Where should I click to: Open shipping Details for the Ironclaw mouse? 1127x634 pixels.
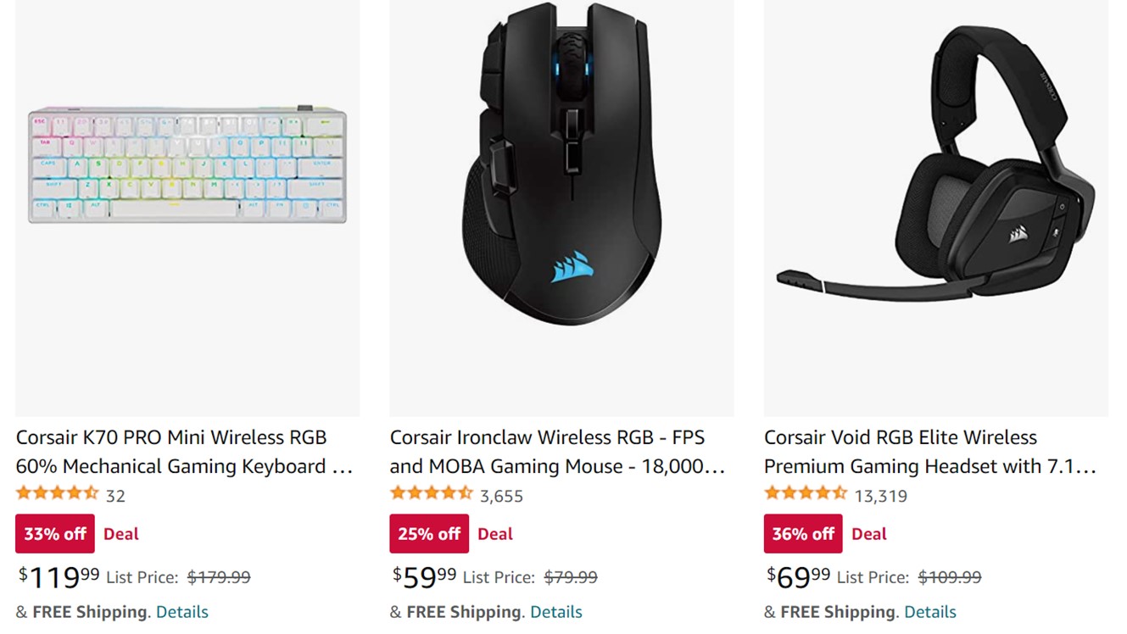point(556,612)
